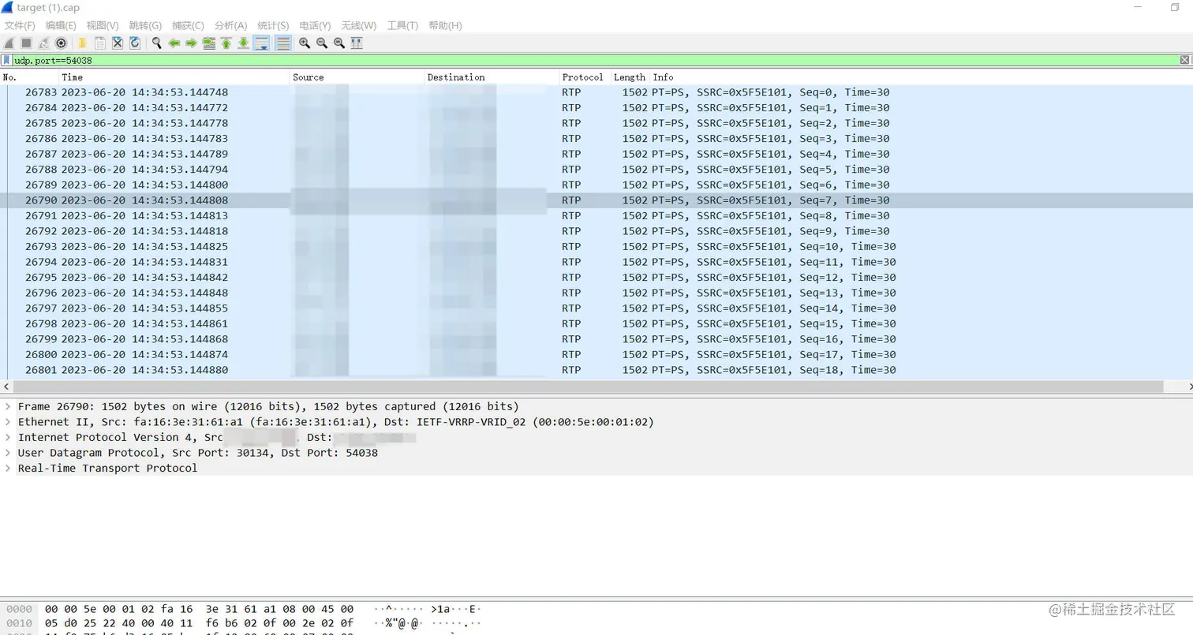The image size is (1193, 635).
Task: Open the 视图(V) menu
Action: tap(103, 26)
